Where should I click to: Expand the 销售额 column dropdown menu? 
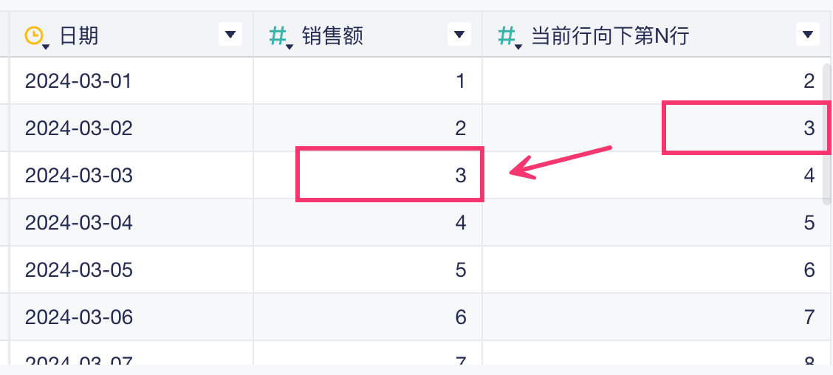[x=459, y=34]
